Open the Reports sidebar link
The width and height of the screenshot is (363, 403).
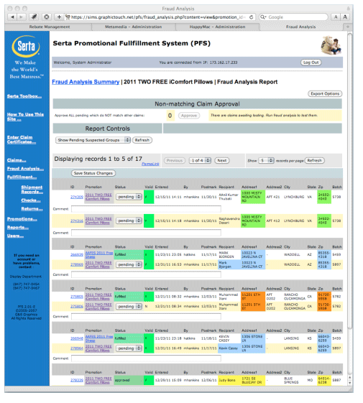point(18,228)
